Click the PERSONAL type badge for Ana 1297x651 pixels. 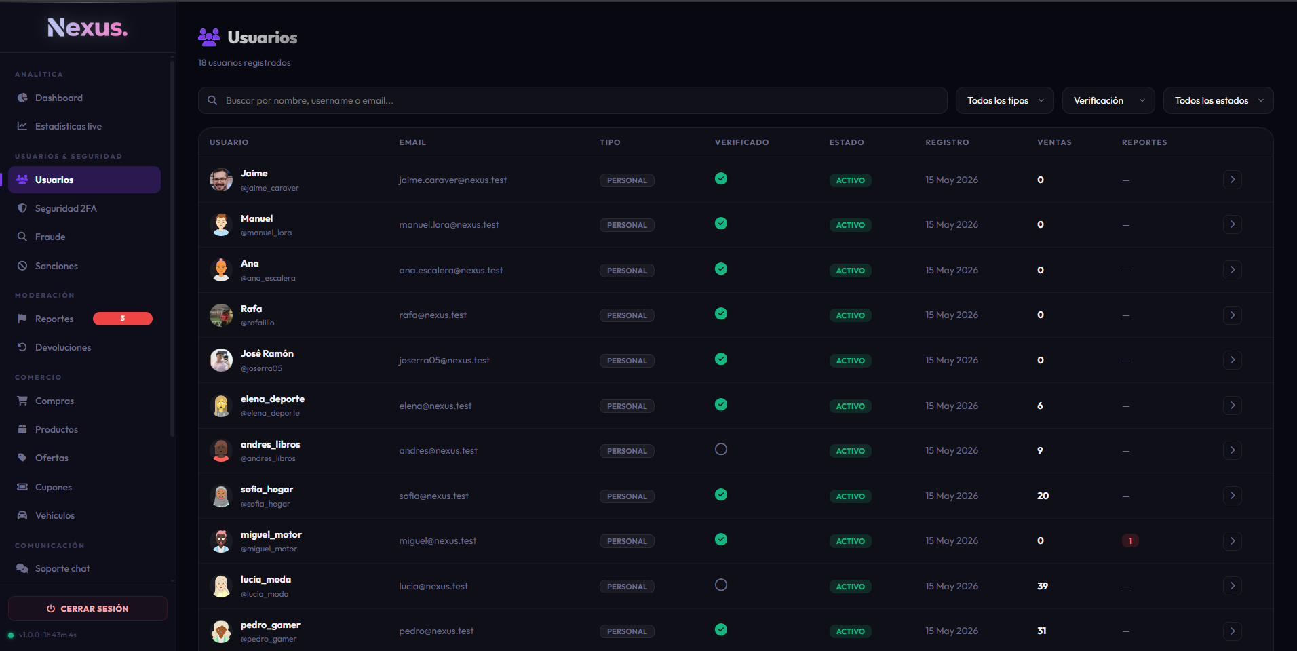point(627,270)
